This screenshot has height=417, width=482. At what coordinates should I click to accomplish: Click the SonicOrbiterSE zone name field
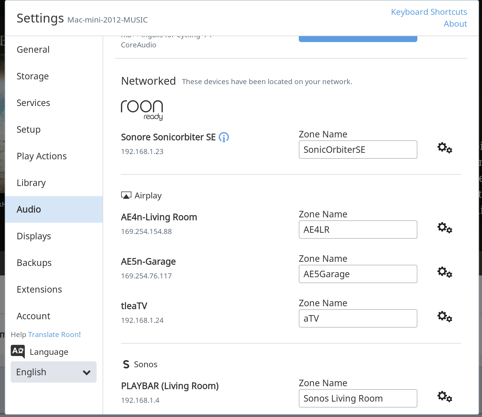tap(358, 150)
